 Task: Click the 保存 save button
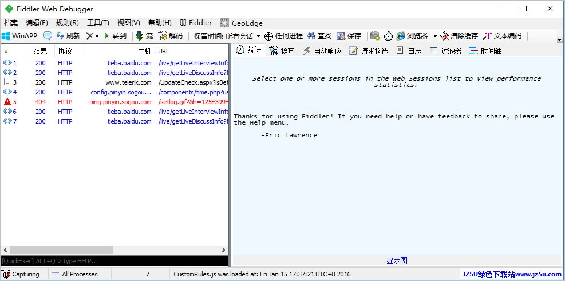point(349,36)
